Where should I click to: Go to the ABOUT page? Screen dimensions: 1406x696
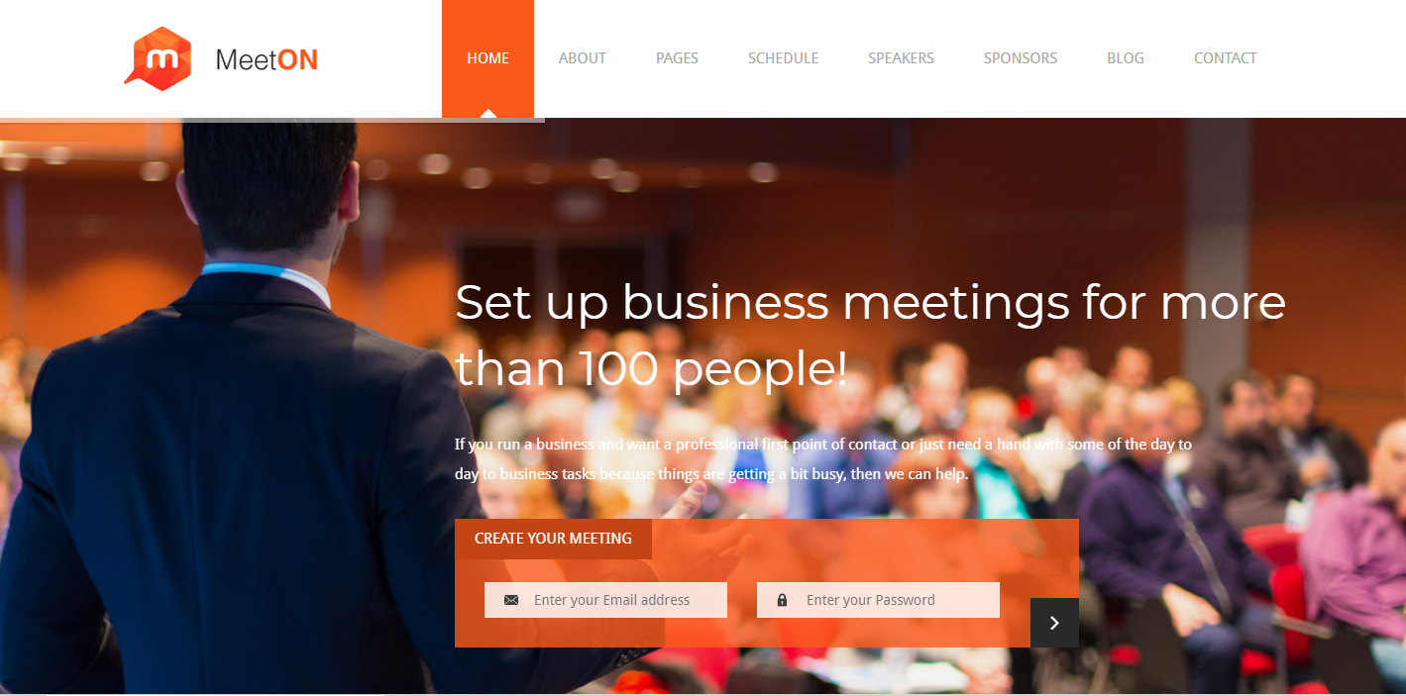point(582,58)
